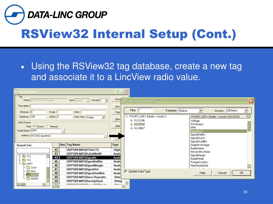Select Memory data source type
Screen dimensions: 273x204
(48, 126)
